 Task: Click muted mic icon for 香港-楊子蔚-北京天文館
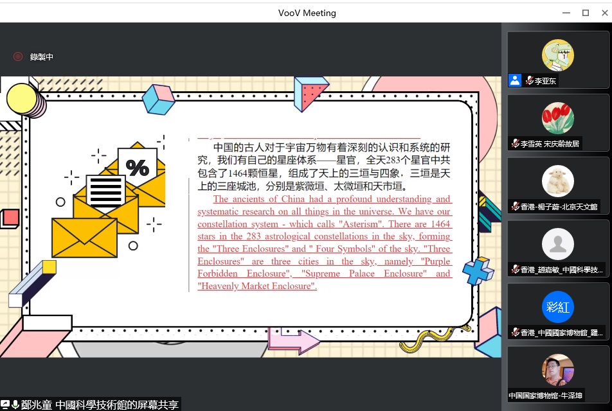pyautogui.click(x=515, y=206)
